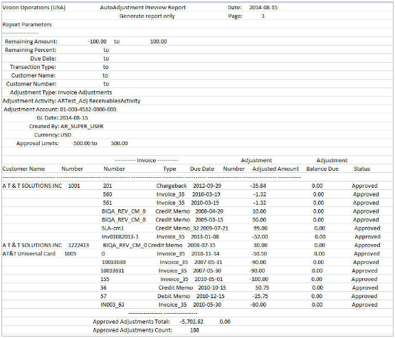Click the adjusted amount -25.75
Viewport: 395px width, 338px height.
(x=260, y=297)
